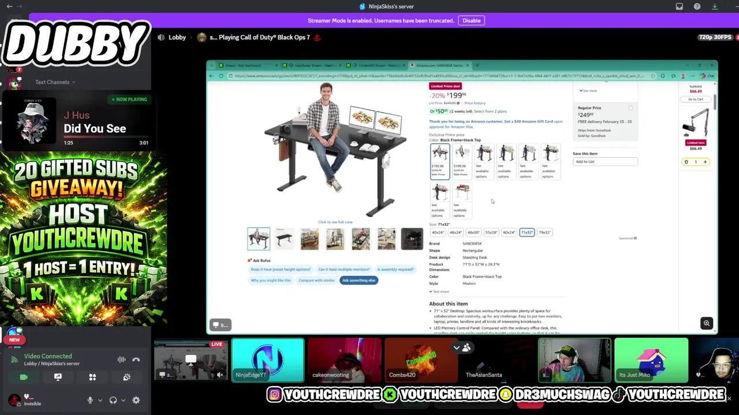Viewport: 739px width, 415px height.
Task: Choose the 79x32" size option
Action: coord(544,232)
